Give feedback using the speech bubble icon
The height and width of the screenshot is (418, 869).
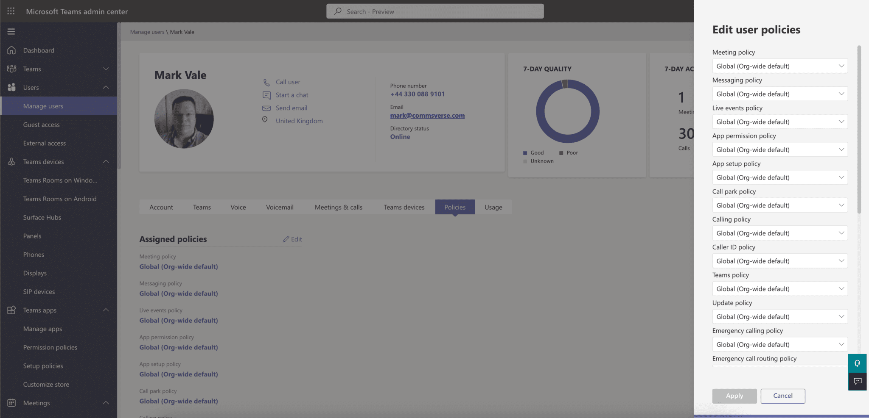[x=857, y=382]
